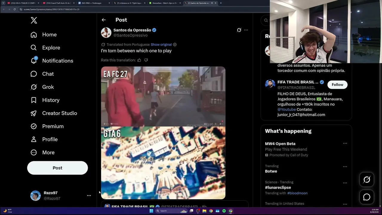Go to Profile in the sidebar
382x215 pixels.
(44, 139)
